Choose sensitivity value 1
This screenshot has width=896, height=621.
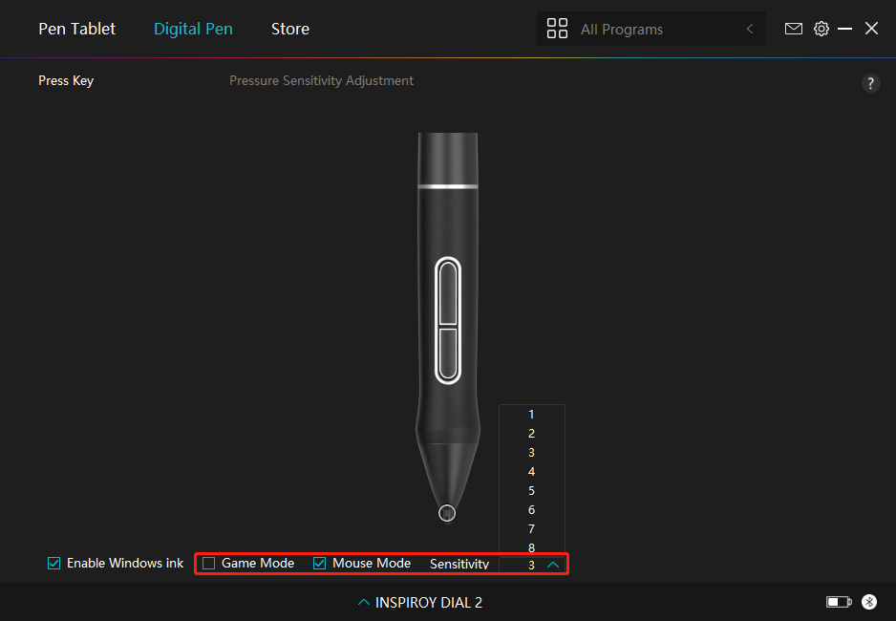tap(531, 415)
